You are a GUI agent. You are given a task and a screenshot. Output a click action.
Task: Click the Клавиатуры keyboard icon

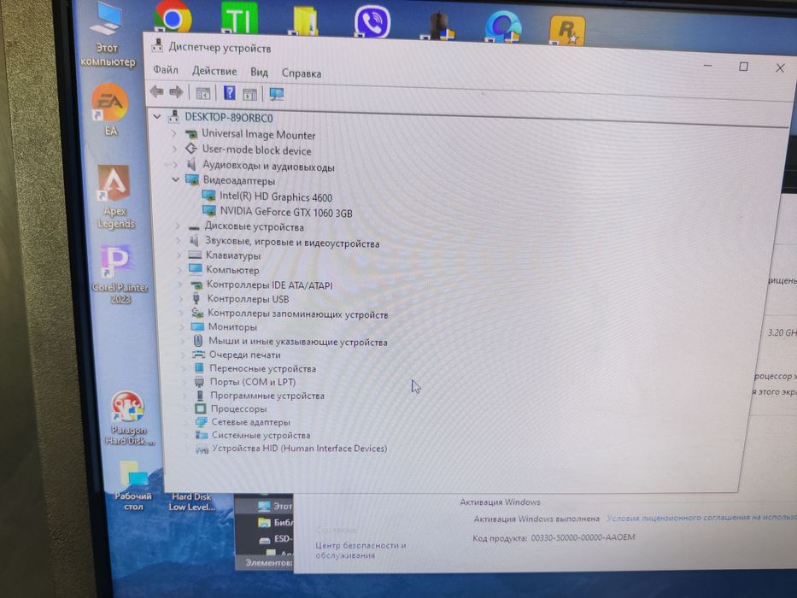pyautogui.click(x=195, y=255)
